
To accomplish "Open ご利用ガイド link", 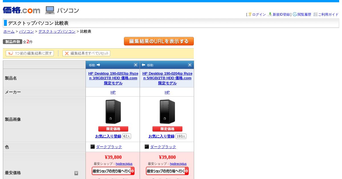I will [x=328, y=14].
